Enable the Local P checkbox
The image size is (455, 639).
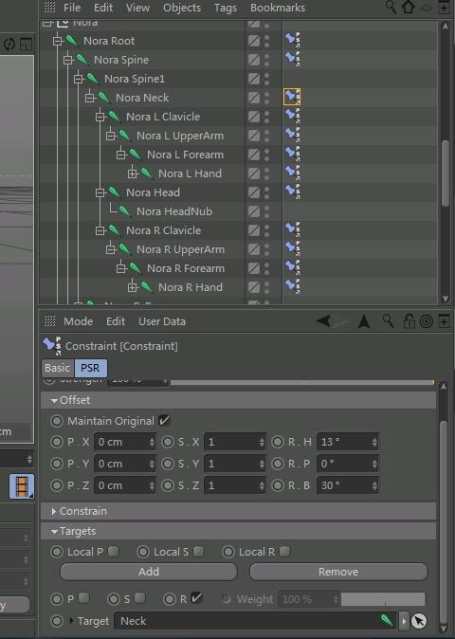(113, 552)
